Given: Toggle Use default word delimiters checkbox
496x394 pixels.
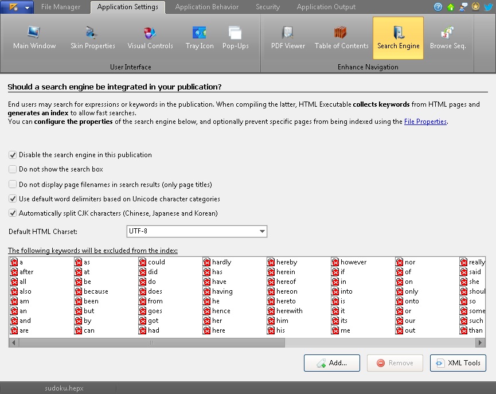Looking at the screenshot, I should click(x=13, y=199).
